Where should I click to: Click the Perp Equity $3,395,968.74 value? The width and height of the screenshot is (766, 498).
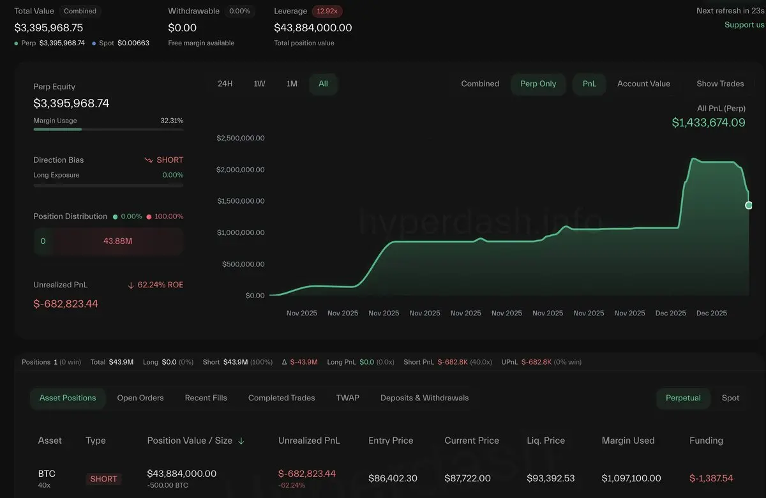pos(71,103)
